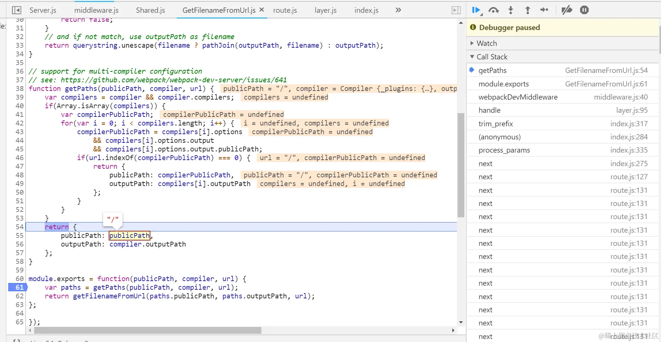Open the middleware.js tab
The height and width of the screenshot is (342, 661).
click(x=96, y=10)
